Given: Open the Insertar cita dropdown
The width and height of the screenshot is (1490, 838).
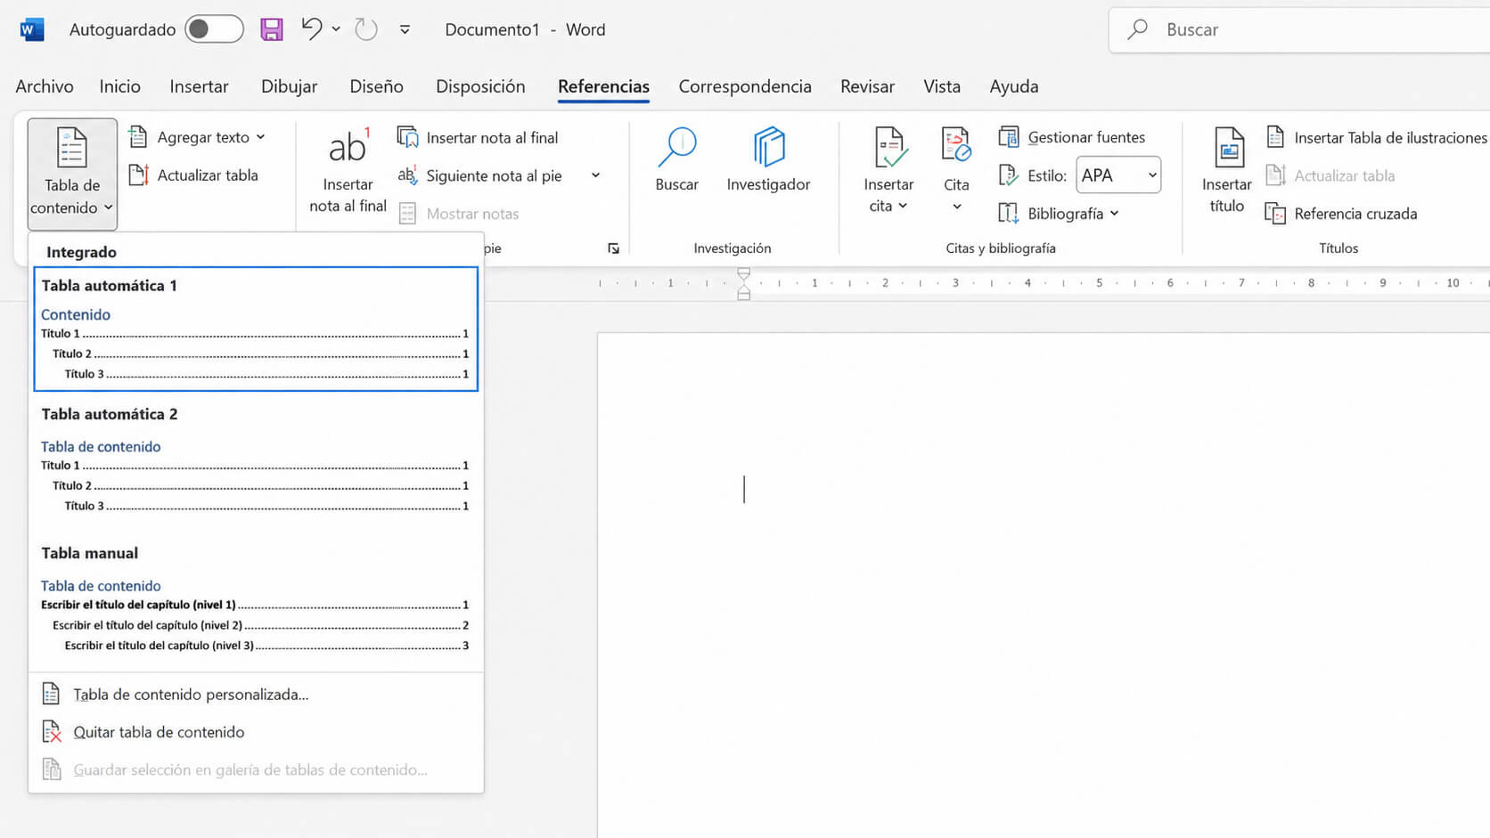Looking at the screenshot, I should [888, 171].
